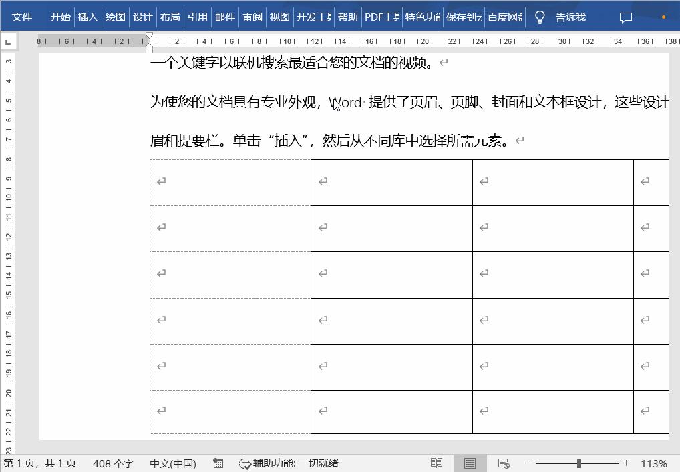Click the vertical ruler on left side
This screenshot has height=472, width=680.
[x=8, y=253]
